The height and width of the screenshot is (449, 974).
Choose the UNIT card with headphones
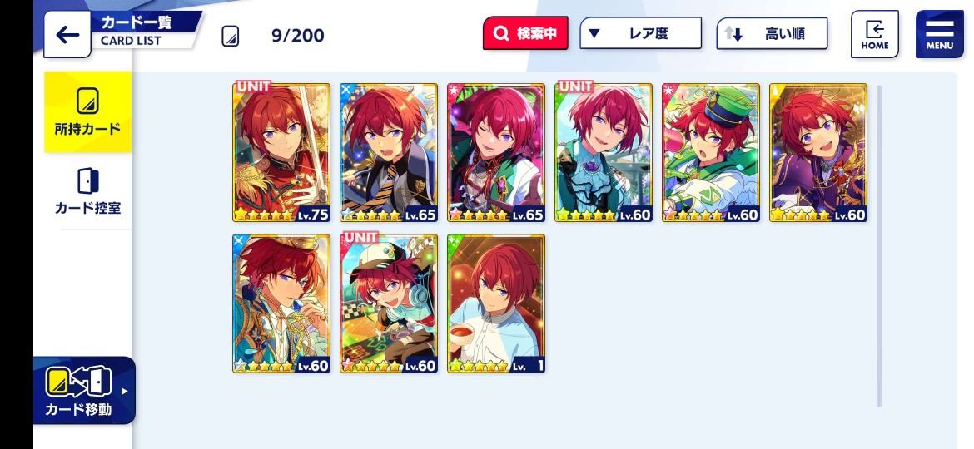point(388,303)
